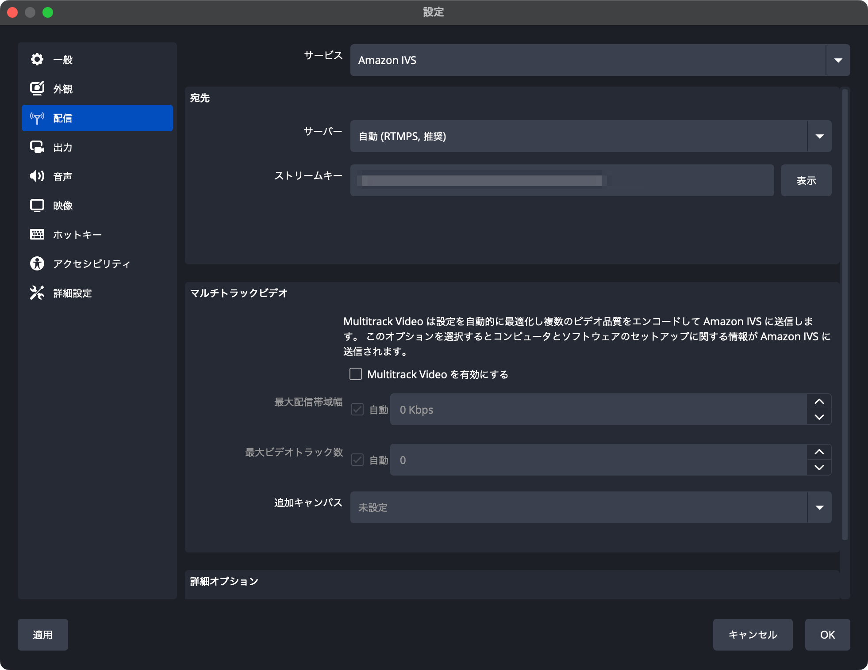868x670 pixels.
Task: Increase the 最大配信帯域幅 Kbps value
Action: click(819, 401)
